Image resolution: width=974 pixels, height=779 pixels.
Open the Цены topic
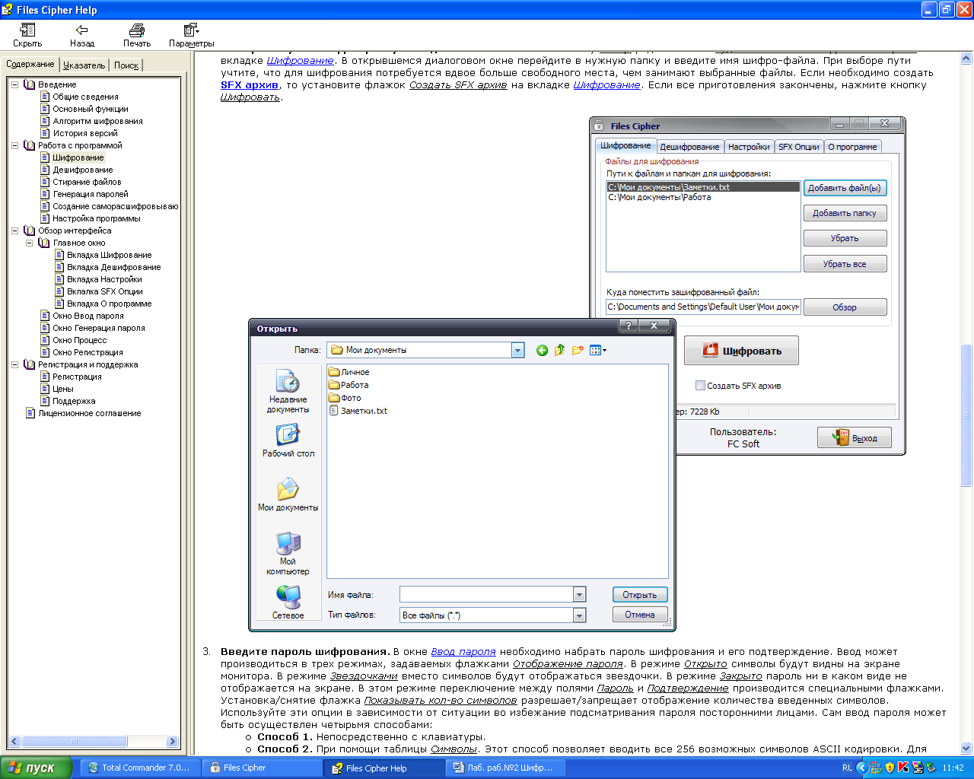pos(63,389)
